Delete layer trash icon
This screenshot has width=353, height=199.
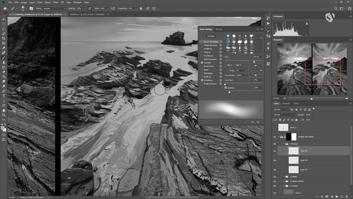click(347, 197)
